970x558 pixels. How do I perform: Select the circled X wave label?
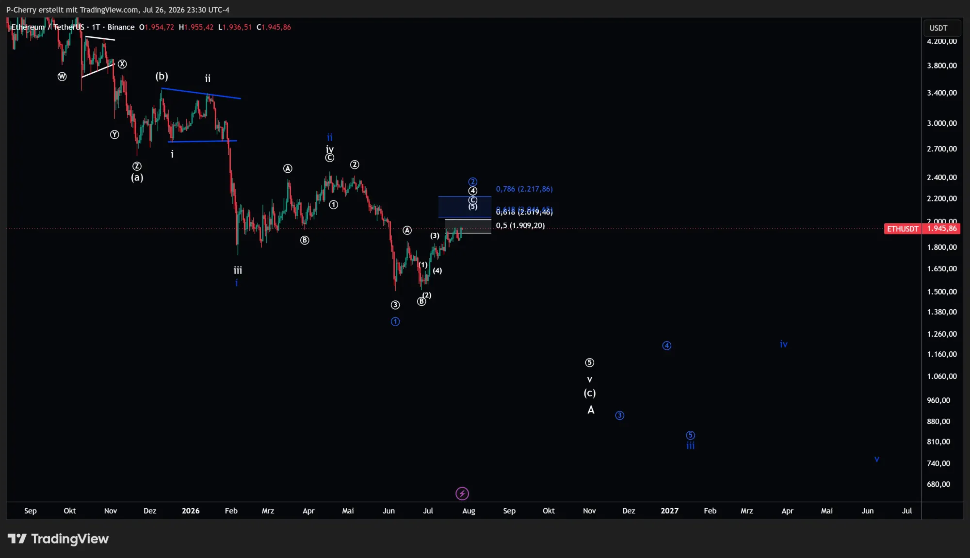tap(122, 64)
